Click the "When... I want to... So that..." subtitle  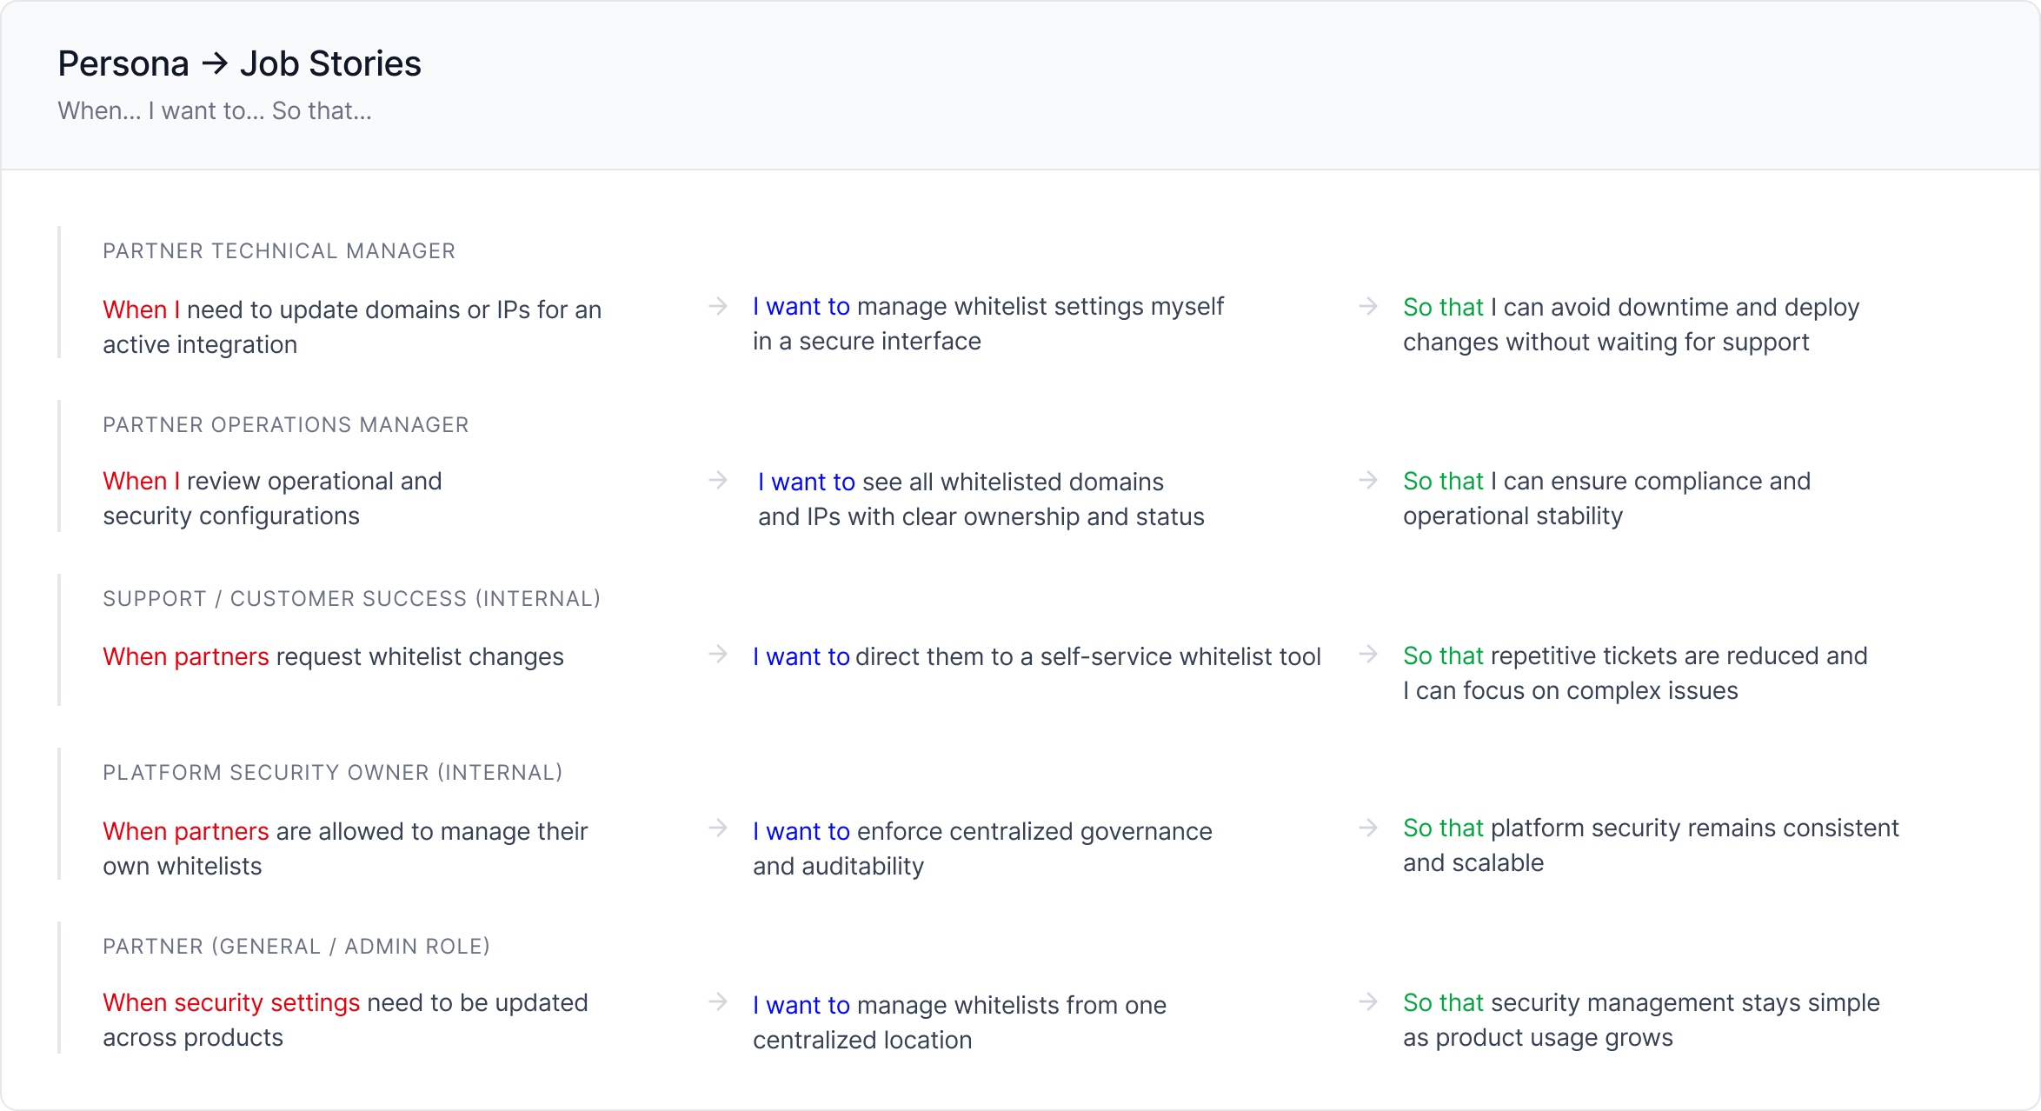click(215, 111)
